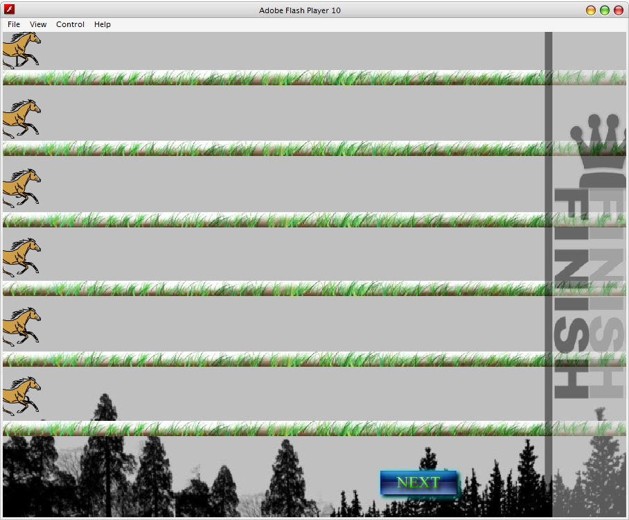
Task: Select the horse in the second lane
Action: (x=21, y=119)
